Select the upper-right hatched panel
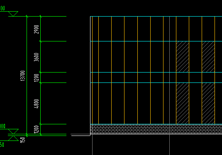 tap(208, 57)
